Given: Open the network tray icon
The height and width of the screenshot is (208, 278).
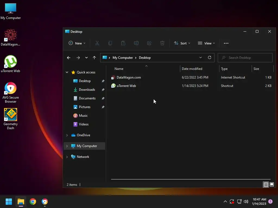Looking at the screenshot, I should coord(239,201).
